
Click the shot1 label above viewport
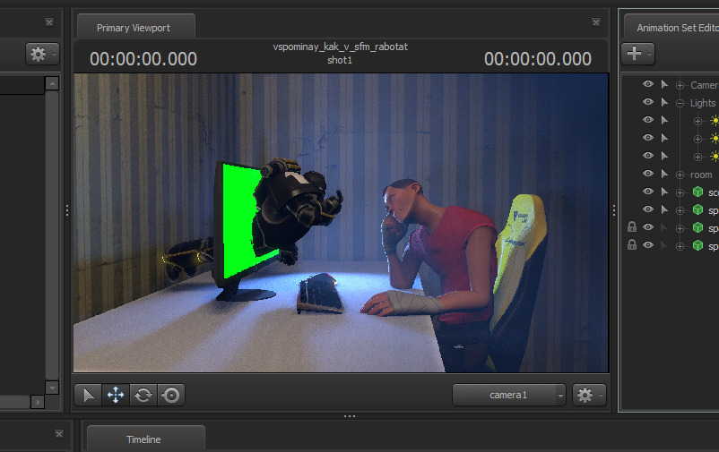pos(340,60)
